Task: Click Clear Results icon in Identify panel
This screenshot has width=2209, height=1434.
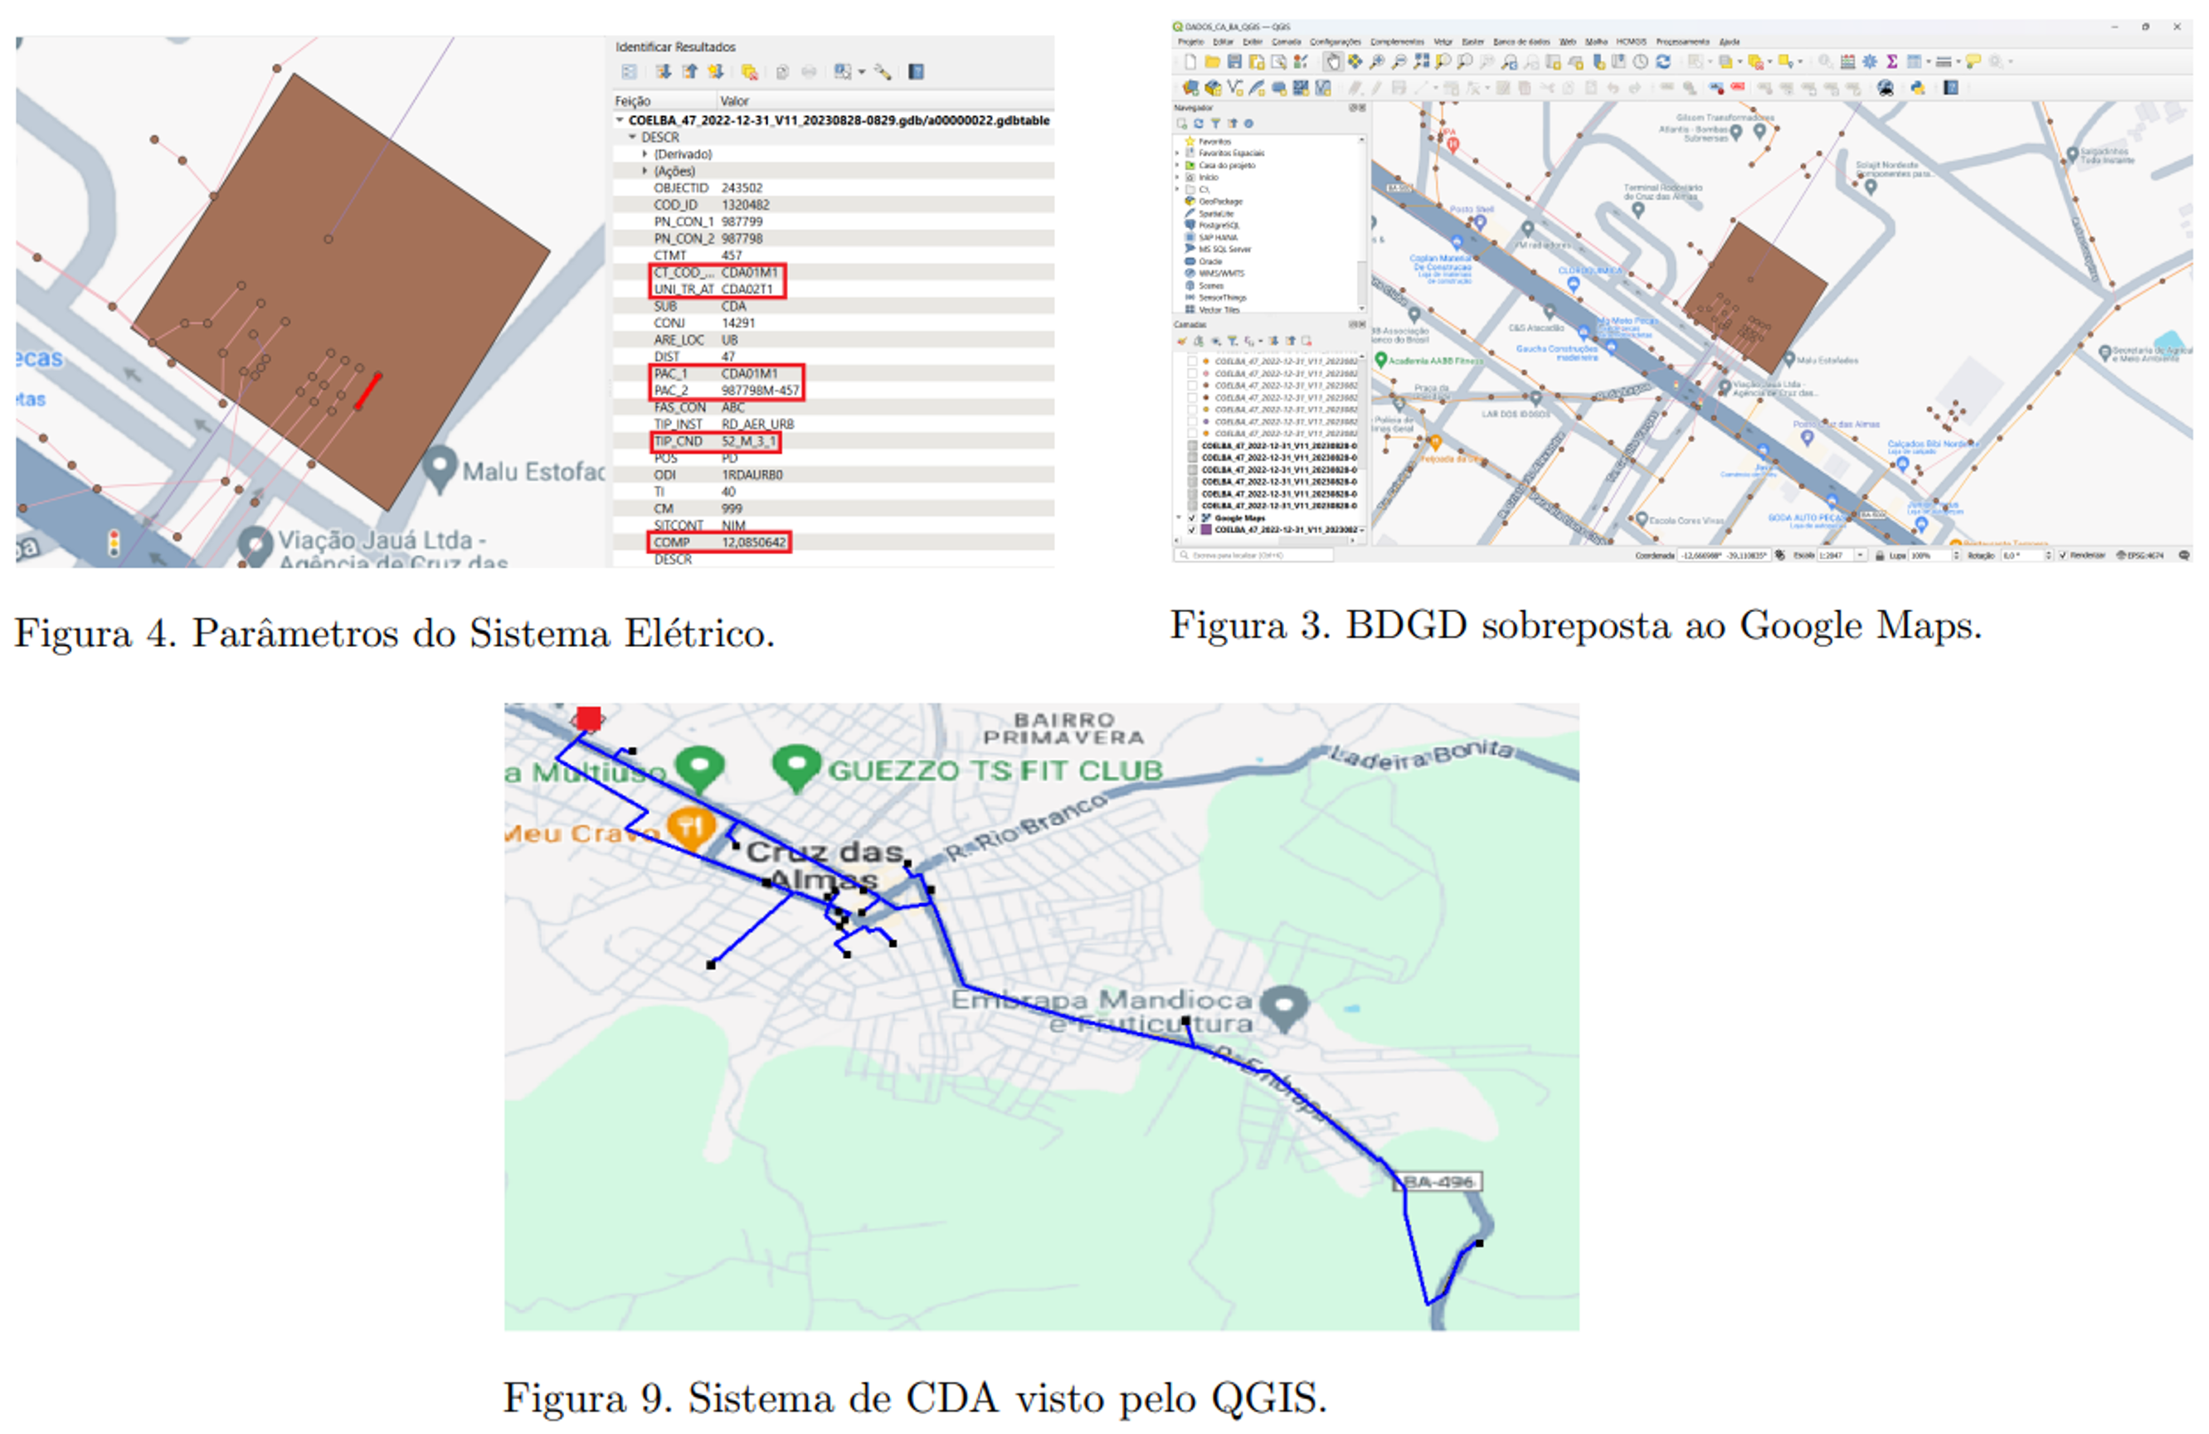Action: click(750, 72)
